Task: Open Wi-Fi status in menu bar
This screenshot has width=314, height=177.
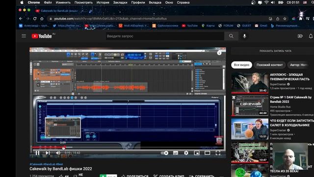Action: click(266, 2)
